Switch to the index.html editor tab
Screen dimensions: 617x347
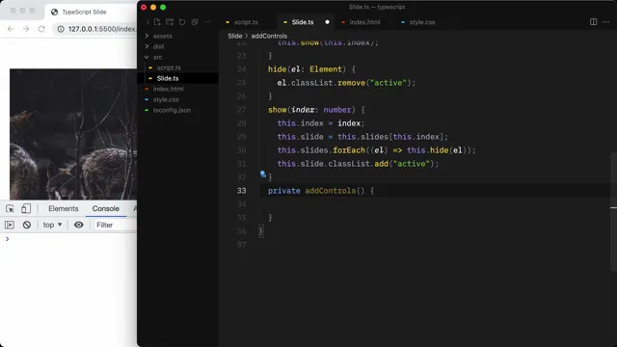click(x=364, y=22)
